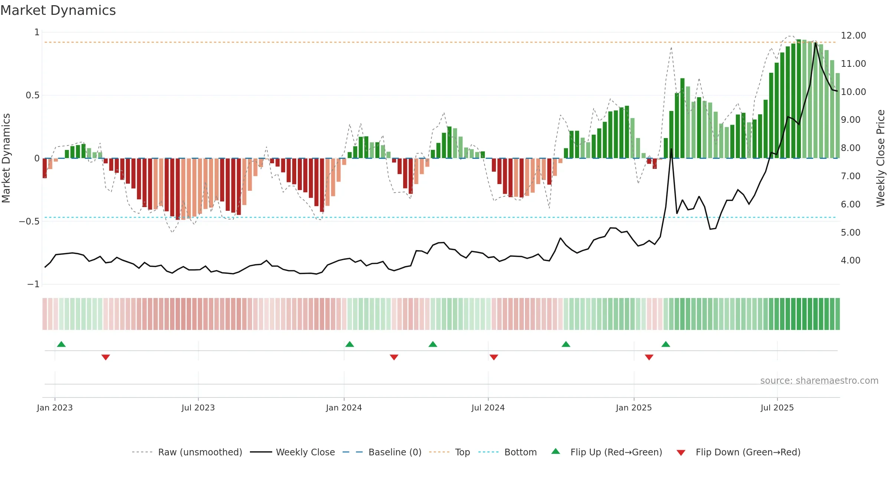Toggle Bottom legend entry
Viewport: 891px width, 501px height.
[507, 452]
